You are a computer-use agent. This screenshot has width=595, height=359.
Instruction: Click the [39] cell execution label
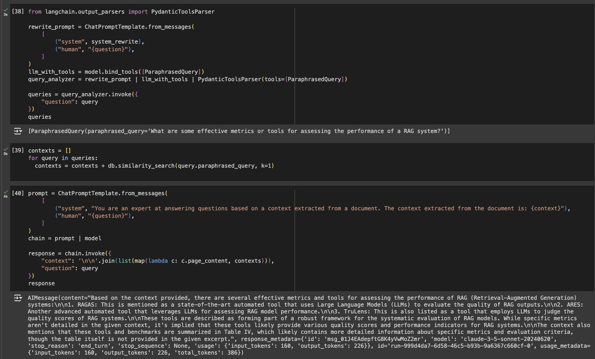click(x=17, y=150)
